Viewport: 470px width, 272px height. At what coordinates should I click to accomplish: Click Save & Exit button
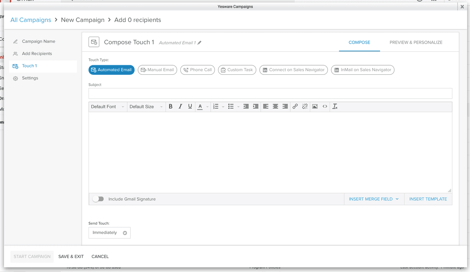click(x=71, y=257)
